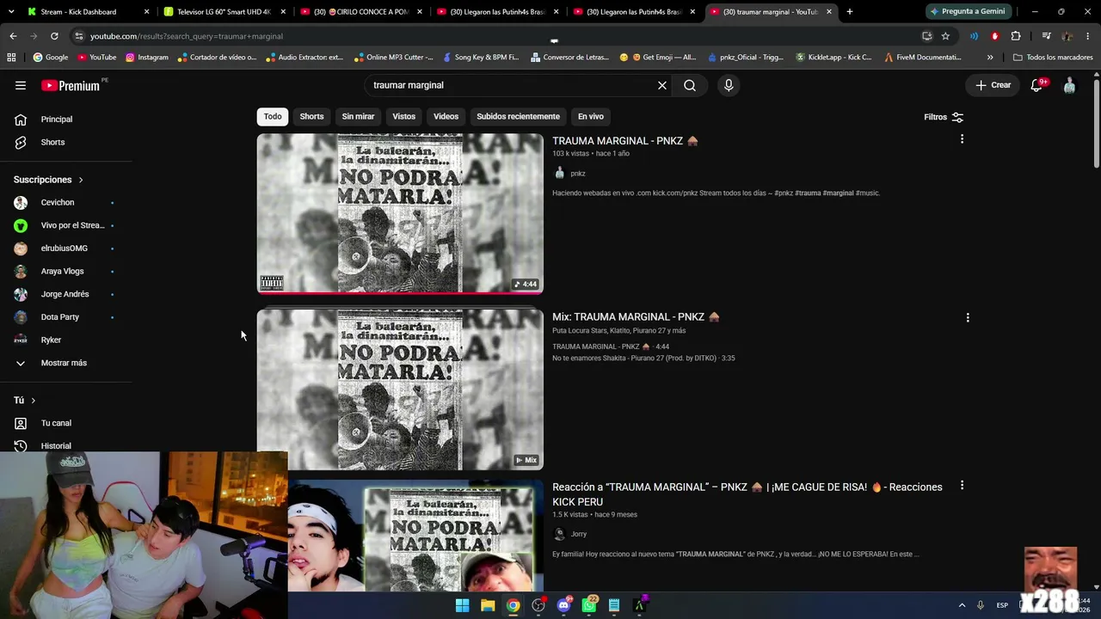The height and width of the screenshot is (619, 1101).
Task: Open Mix: TRAUMA MARGINAL - PNKZ title
Action: click(636, 317)
